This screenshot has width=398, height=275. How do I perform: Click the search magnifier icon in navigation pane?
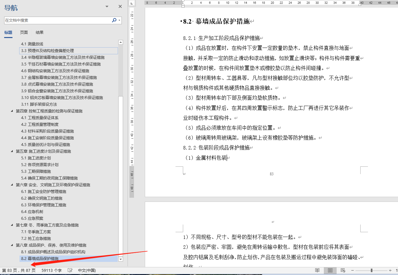[114, 20]
